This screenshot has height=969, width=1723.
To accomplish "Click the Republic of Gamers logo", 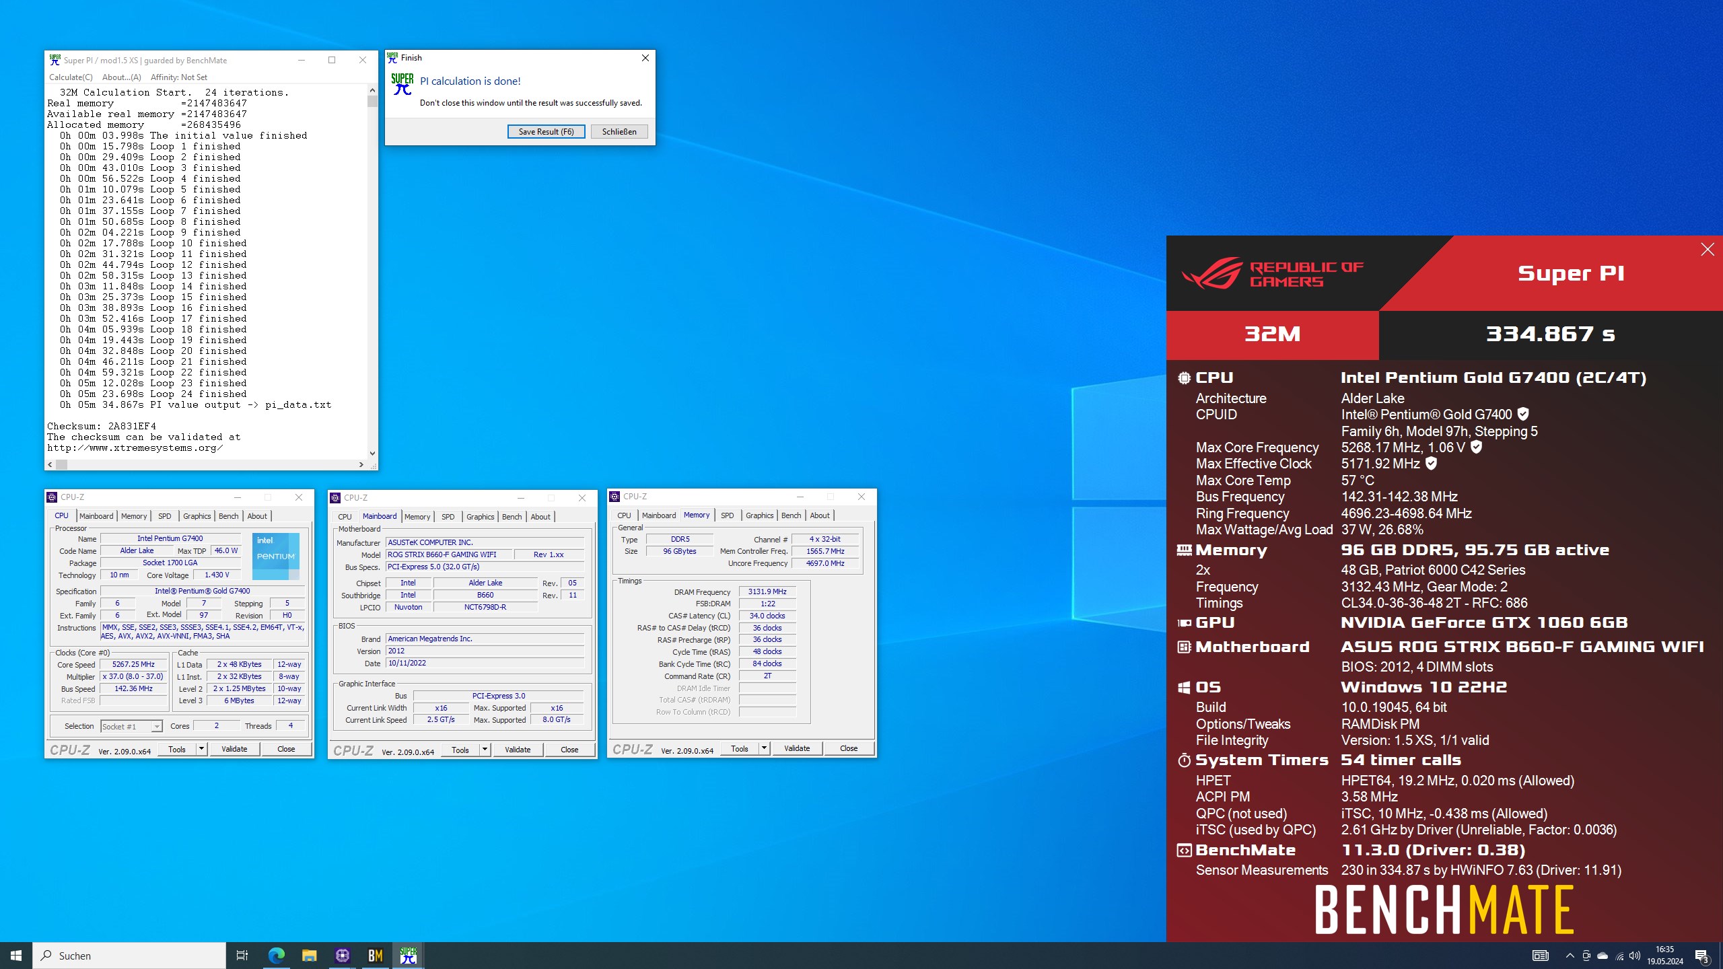I will click(1272, 273).
